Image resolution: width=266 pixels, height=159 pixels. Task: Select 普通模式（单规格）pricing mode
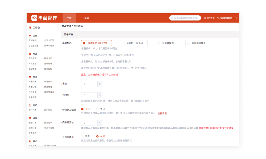coord(96,43)
